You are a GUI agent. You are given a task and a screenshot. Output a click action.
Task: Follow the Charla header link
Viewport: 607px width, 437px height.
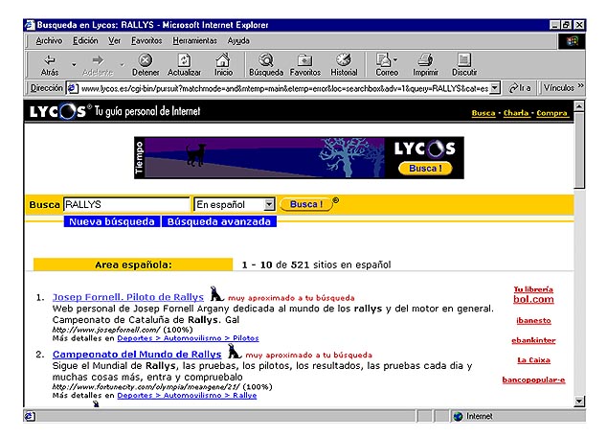pyautogui.click(x=516, y=113)
